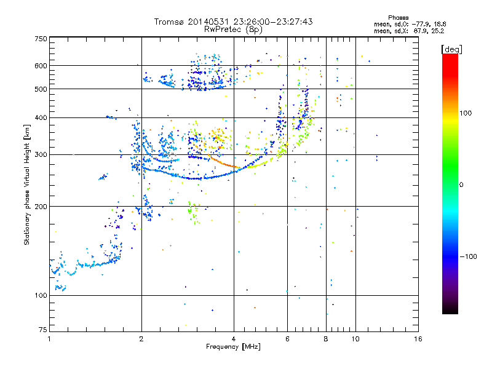Click the [deg] color bar unit label
The image size is (492, 369).
pos(451,49)
